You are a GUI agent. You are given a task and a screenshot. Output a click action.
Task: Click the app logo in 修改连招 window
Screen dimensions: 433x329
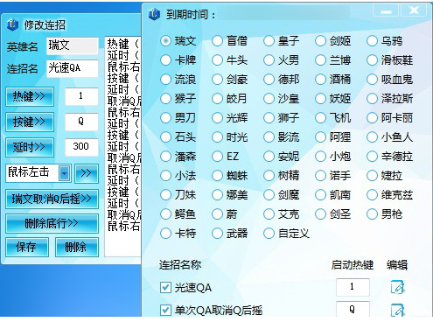12,24
